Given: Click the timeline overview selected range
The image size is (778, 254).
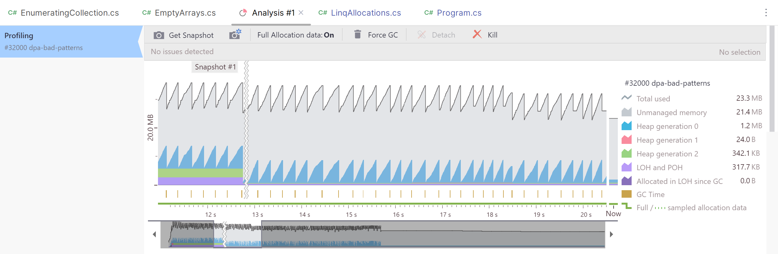Looking at the screenshot, I should point(238,235).
